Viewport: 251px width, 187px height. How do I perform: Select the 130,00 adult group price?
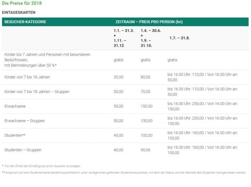click(x=146, y=121)
